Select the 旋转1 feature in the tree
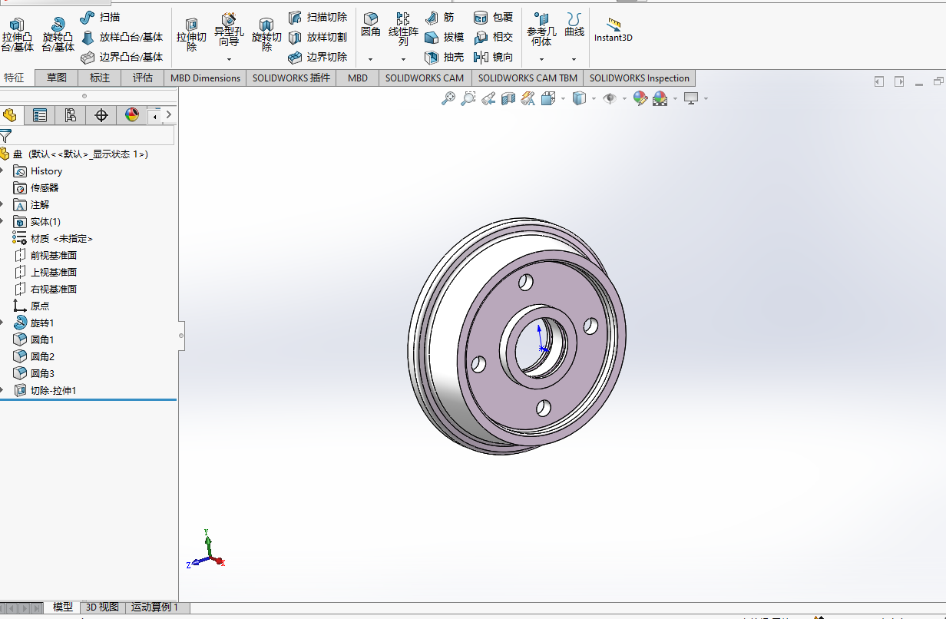Viewport: 946px width, 619px height. tap(42, 323)
